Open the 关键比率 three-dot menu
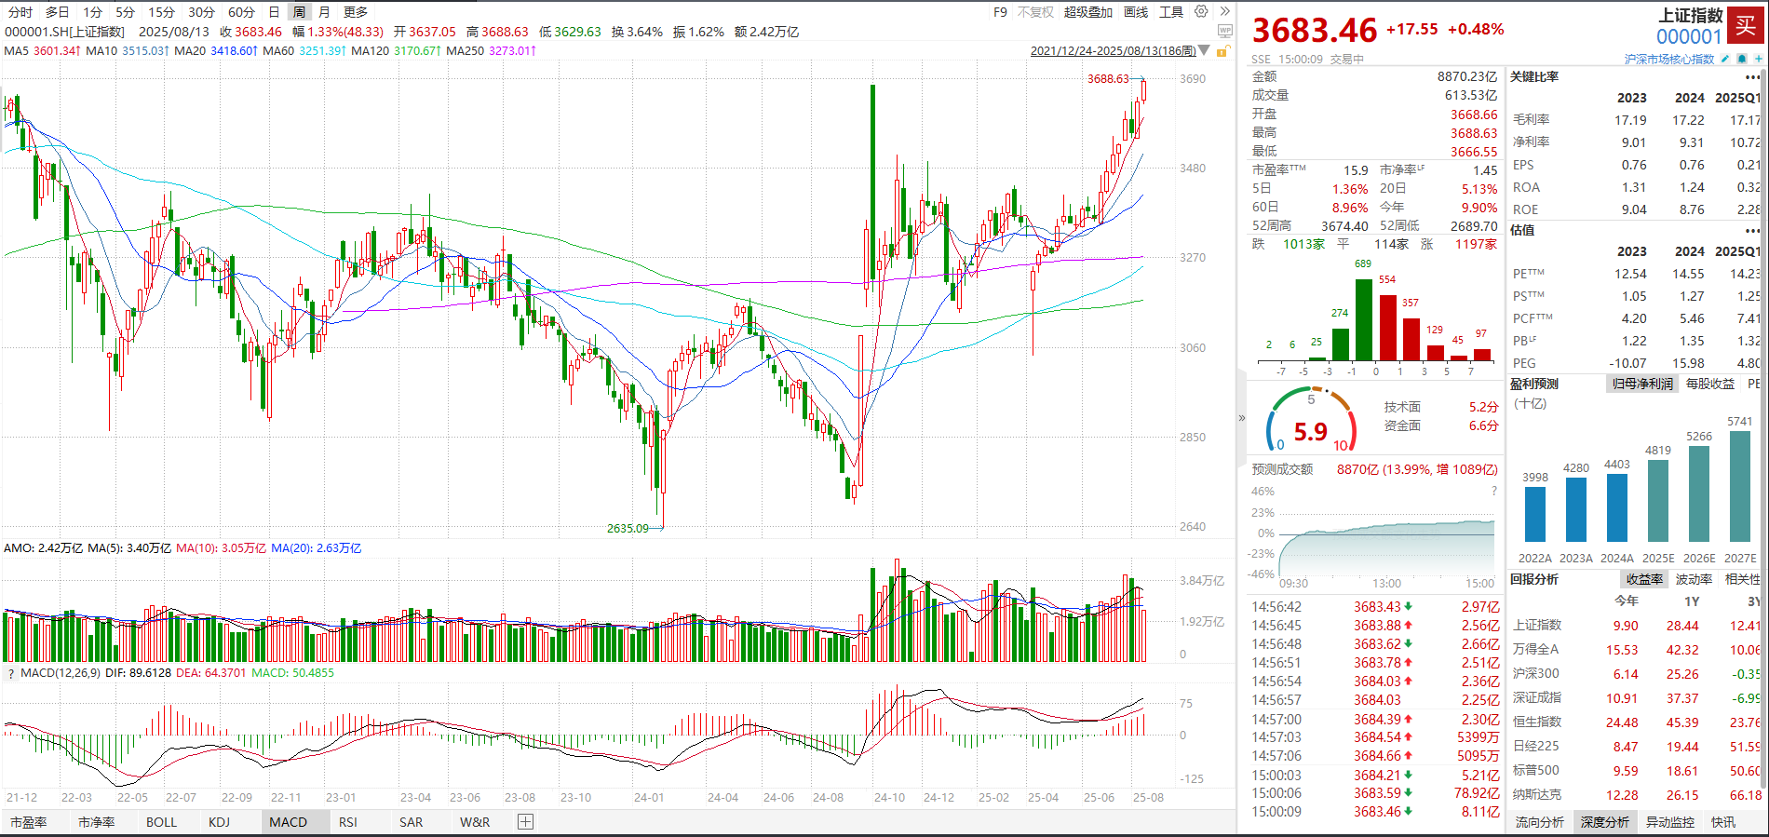 [x=1752, y=77]
